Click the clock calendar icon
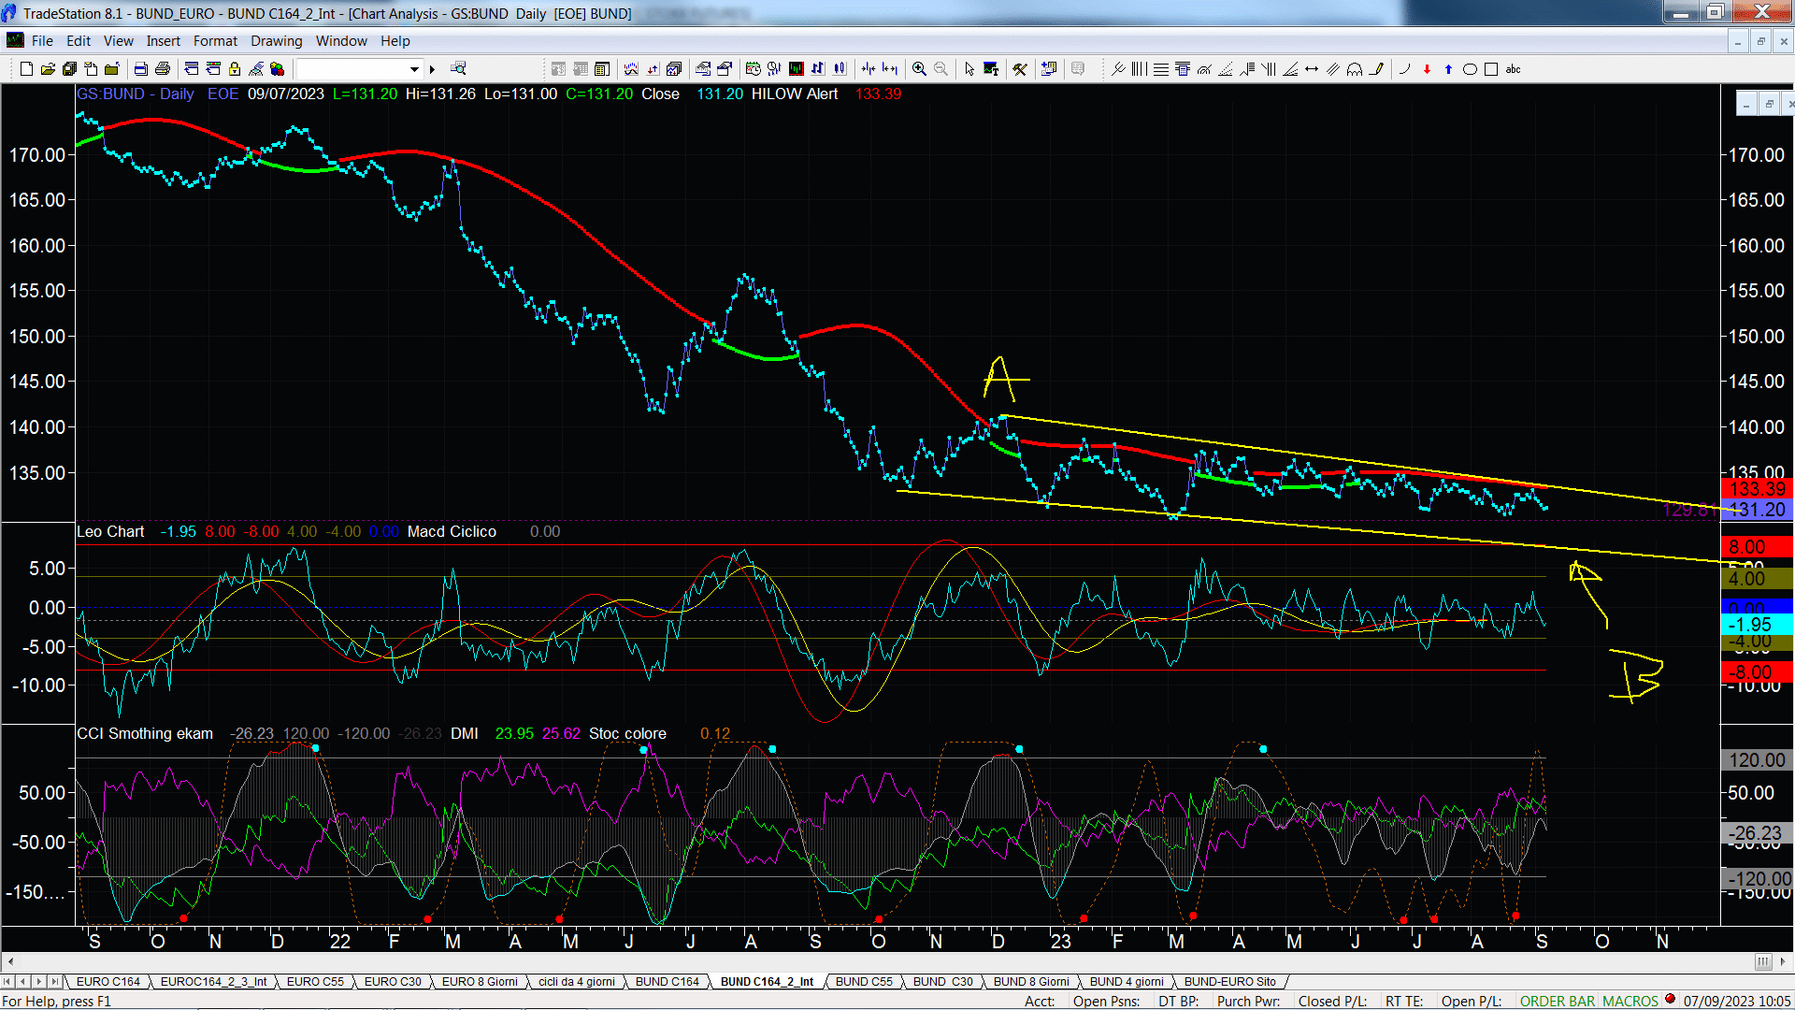 coord(753,69)
